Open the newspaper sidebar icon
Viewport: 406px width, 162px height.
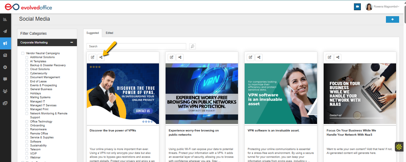5,55
